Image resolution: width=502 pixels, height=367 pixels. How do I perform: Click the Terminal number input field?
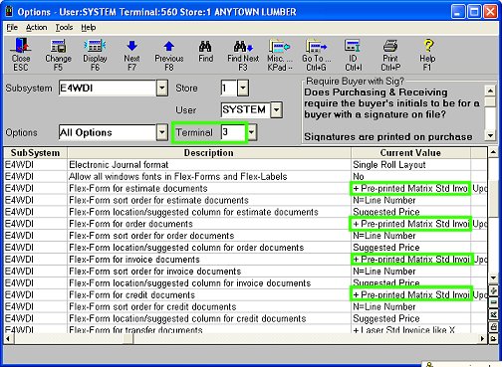(x=233, y=132)
